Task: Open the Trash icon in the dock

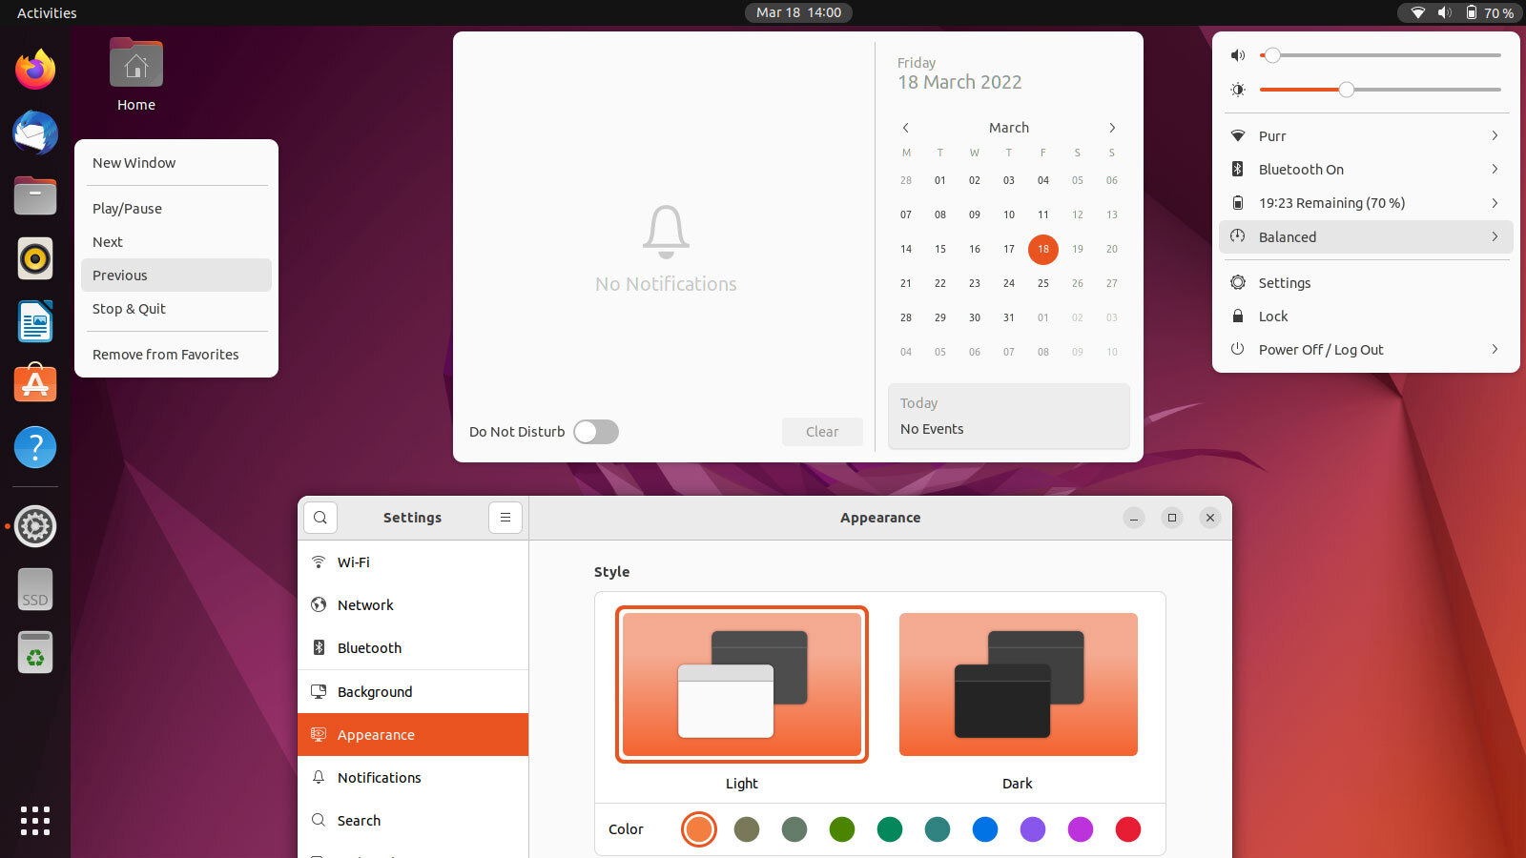Action: 35,653
